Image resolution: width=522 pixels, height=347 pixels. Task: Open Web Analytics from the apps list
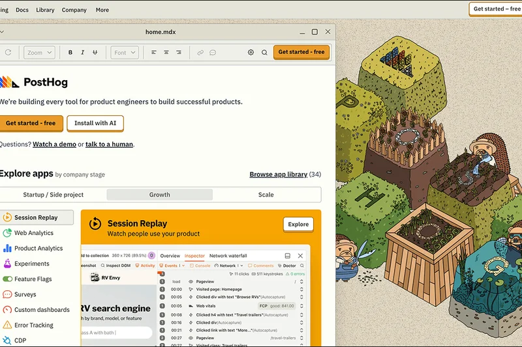[x=33, y=233]
